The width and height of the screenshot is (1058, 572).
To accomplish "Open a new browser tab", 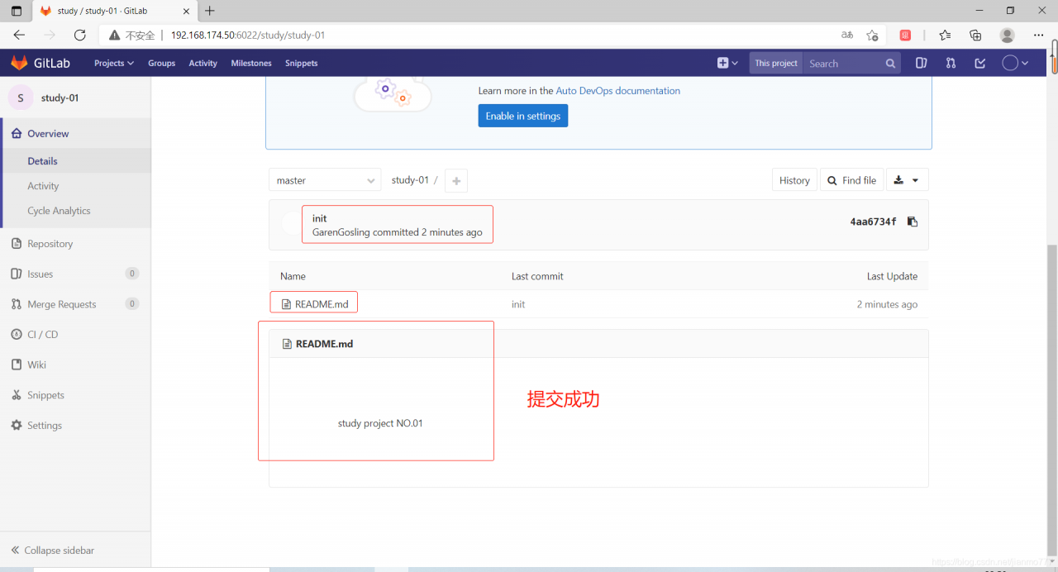I will (x=210, y=11).
